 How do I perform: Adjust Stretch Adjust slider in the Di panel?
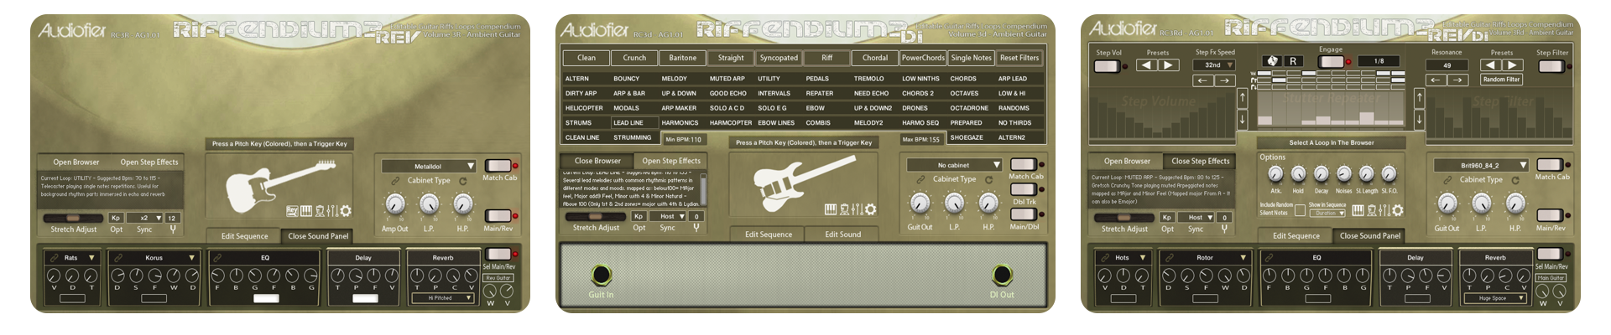pos(596,217)
